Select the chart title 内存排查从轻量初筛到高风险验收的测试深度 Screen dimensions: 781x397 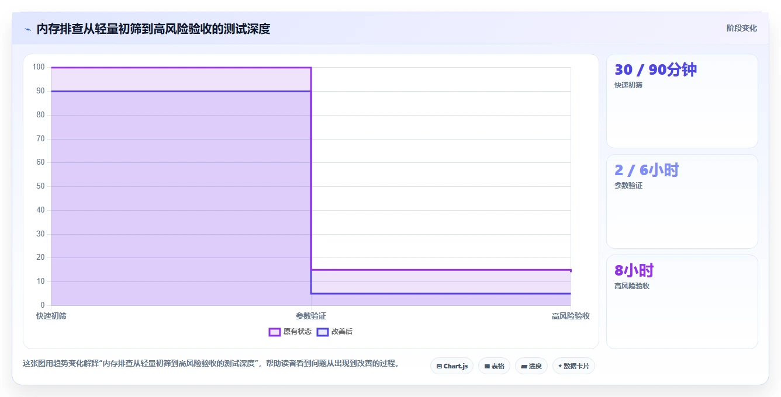(153, 29)
